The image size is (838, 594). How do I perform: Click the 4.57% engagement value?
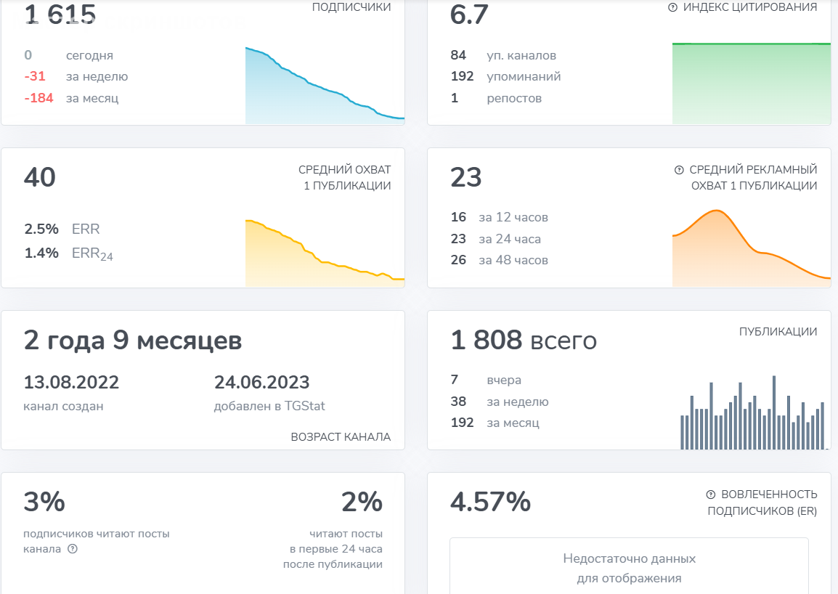pyautogui.click(x=490, y=502)
